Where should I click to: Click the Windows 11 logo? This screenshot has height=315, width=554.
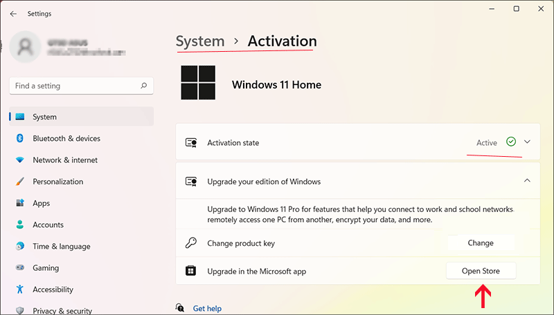(x=198, y=82)
